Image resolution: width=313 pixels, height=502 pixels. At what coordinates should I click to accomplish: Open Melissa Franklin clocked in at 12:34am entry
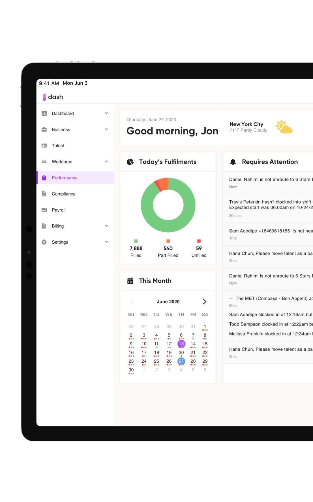click(271, 334)
